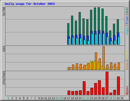
Task: Click day '17' on the x-axis
Action: pos(69,98)
